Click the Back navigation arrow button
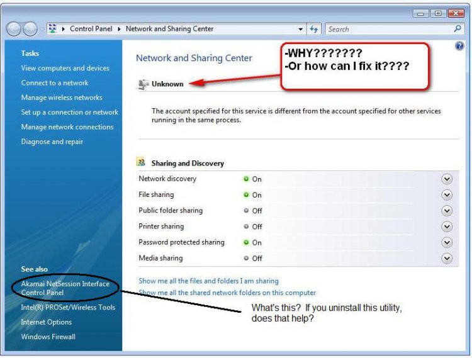This screenshot has width=472, height=358. (x=14, y=29)
